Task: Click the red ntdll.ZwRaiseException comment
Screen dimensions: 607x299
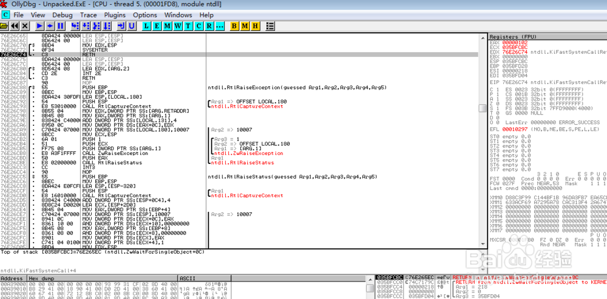Action: point(248,153)
